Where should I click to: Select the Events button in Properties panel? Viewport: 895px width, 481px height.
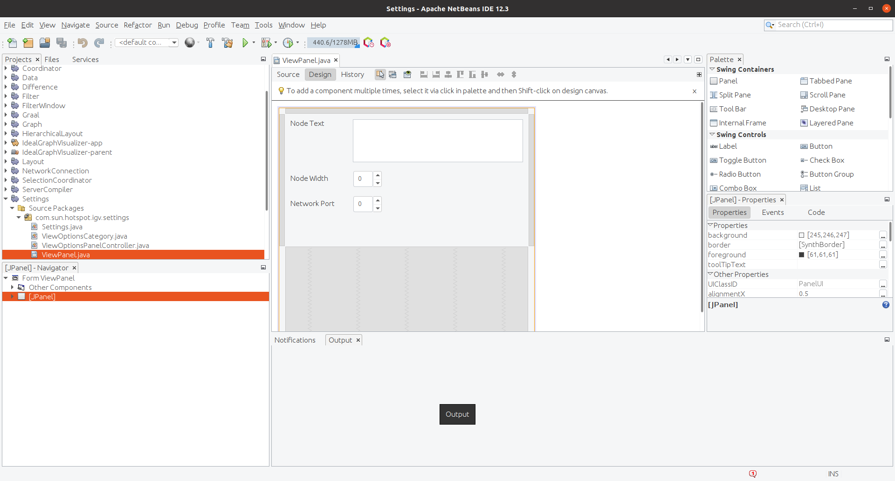pyautogui.click(x=772, y=213)
